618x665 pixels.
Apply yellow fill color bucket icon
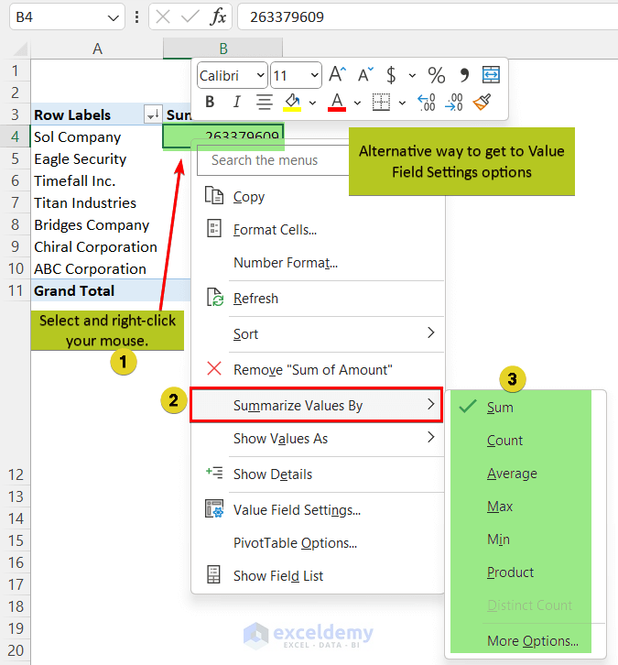click(292, 103)
